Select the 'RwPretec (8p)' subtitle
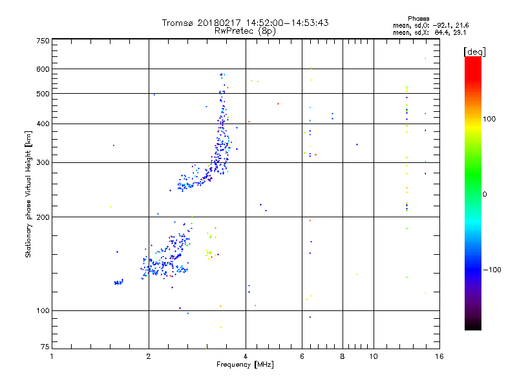Viewport: 517px width, 388px height. (245, 31)
